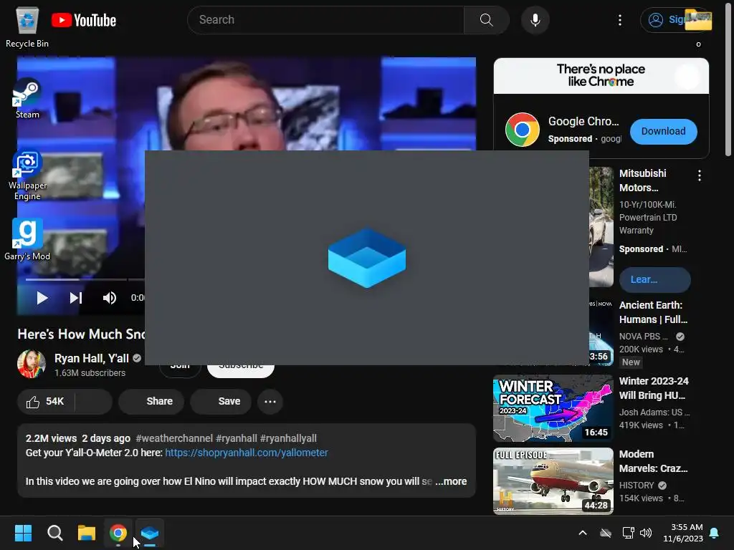Screen dimensions: 734x550
Task: Show hidden tray icons chevron
Action: click(x=583, y=533)
